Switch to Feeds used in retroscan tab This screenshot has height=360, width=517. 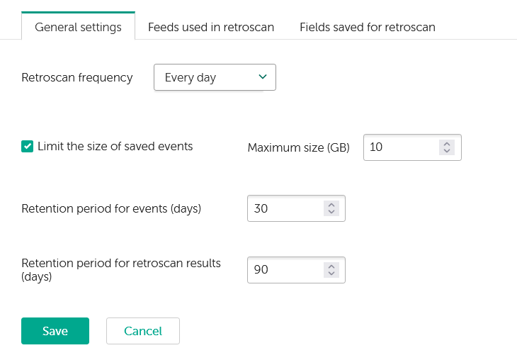(x=211, y=28)
